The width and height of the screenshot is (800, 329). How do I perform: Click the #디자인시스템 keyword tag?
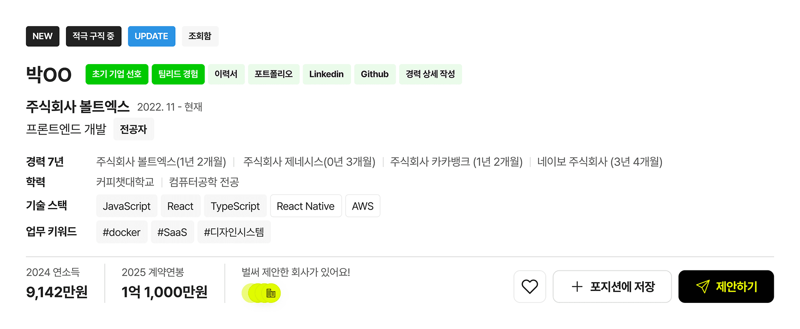234,232
